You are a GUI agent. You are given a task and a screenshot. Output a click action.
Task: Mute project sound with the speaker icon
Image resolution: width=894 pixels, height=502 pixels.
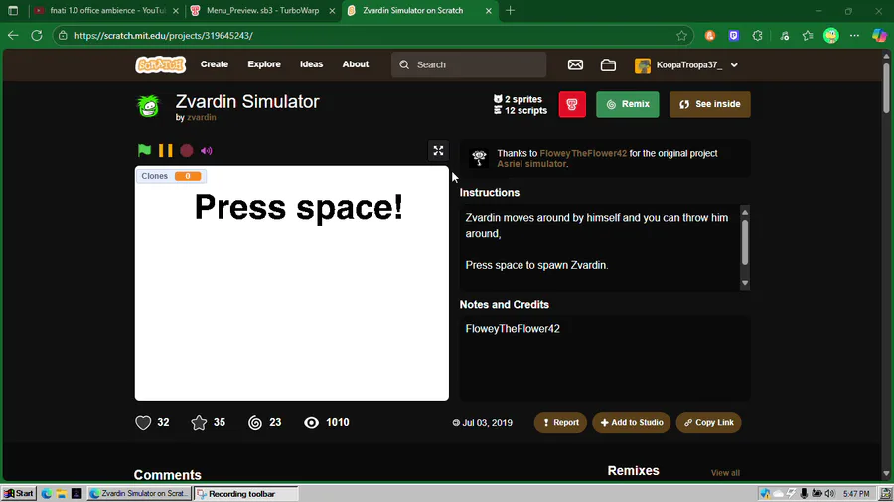[207, 150]
